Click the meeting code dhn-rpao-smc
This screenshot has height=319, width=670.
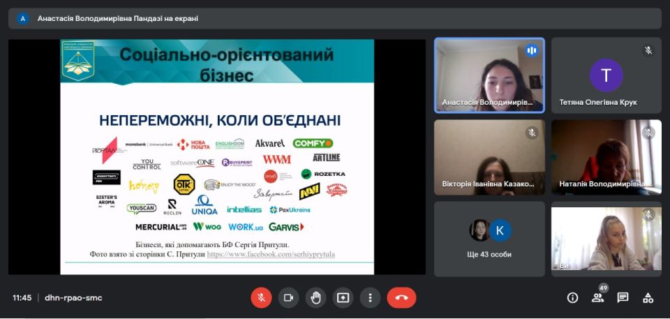tap(73, 297)
